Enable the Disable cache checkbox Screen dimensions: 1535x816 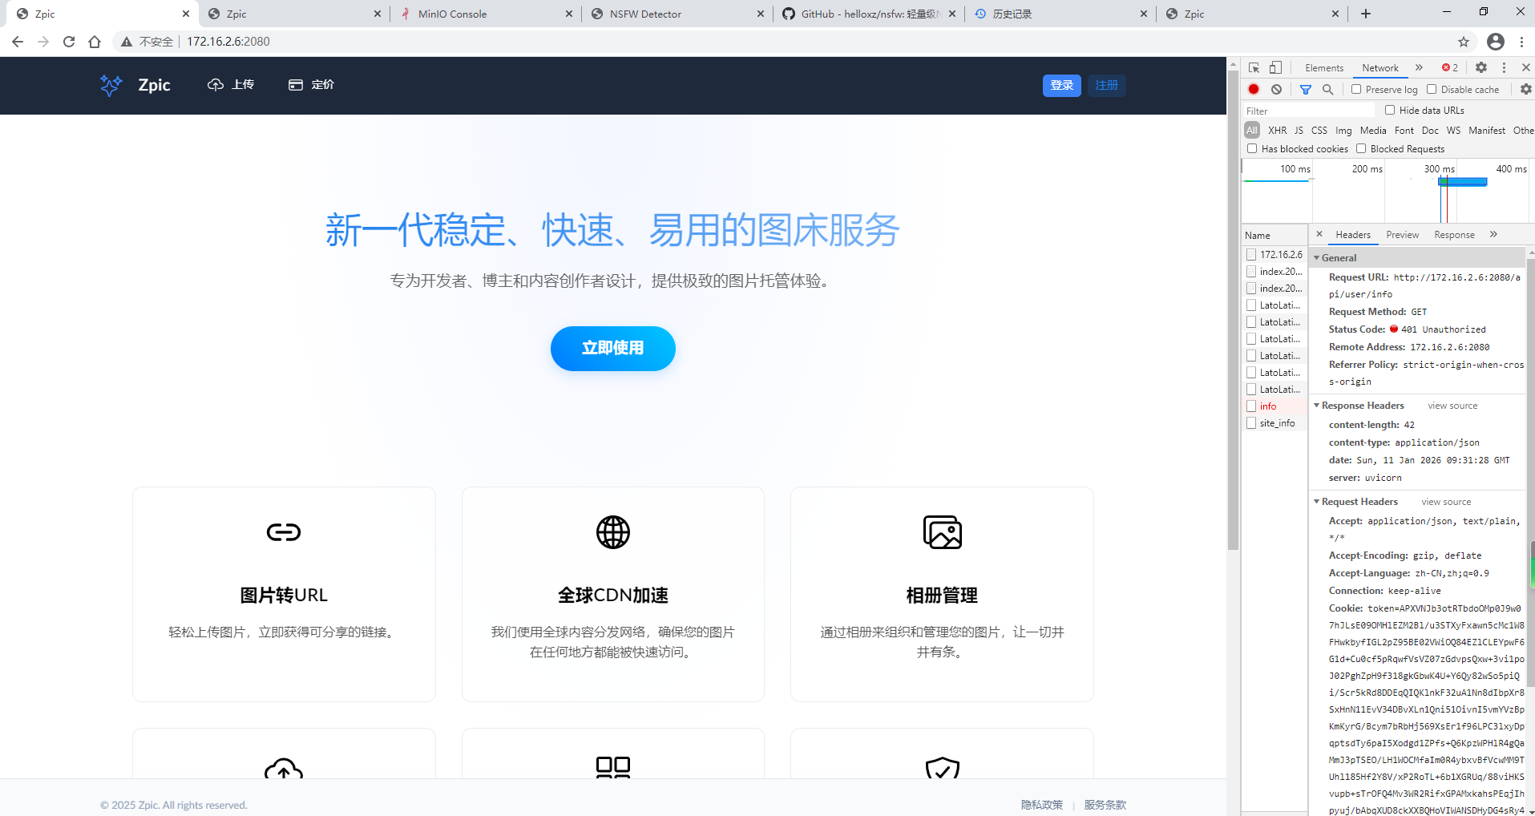tap(1432, 89)
